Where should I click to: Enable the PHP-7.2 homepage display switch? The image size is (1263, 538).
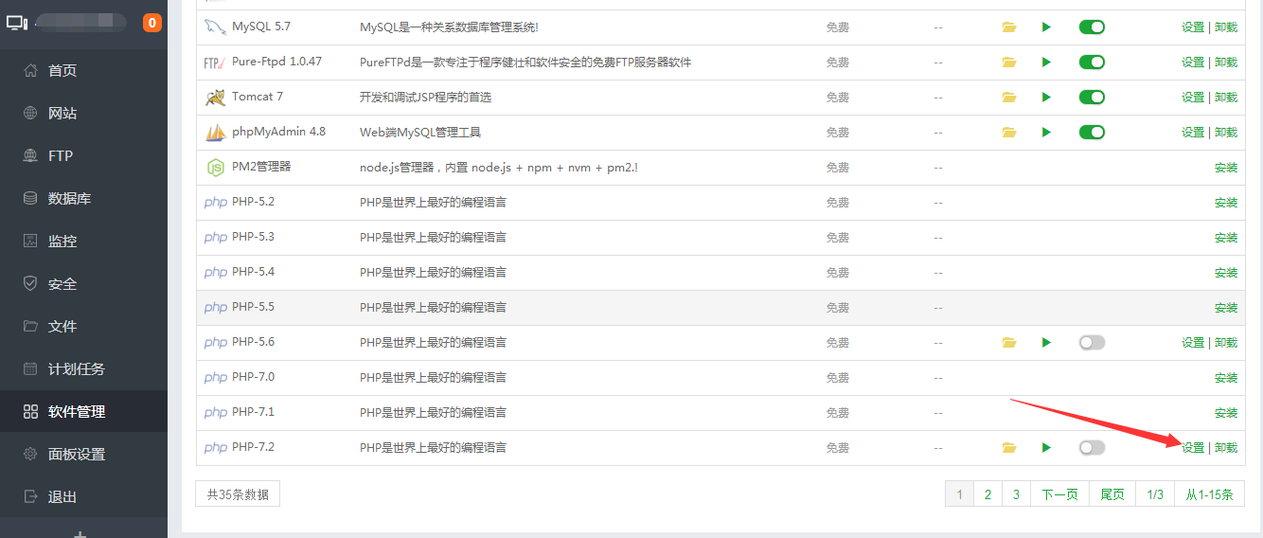click(x=1092, y=448)
